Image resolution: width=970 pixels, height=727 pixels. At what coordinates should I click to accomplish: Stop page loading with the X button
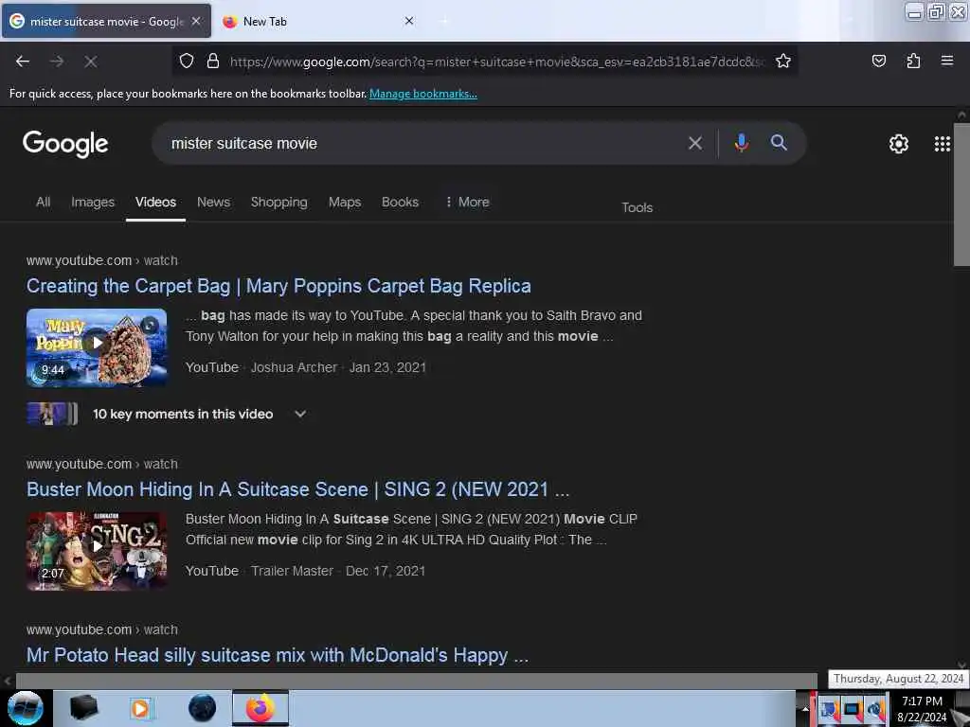tap(90, 62)
